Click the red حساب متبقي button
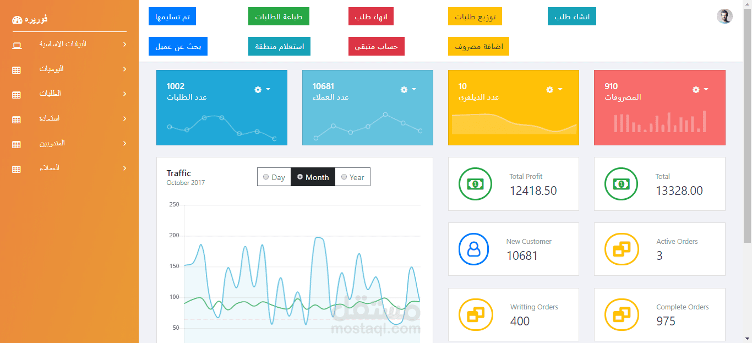 [x=377, y=46]
